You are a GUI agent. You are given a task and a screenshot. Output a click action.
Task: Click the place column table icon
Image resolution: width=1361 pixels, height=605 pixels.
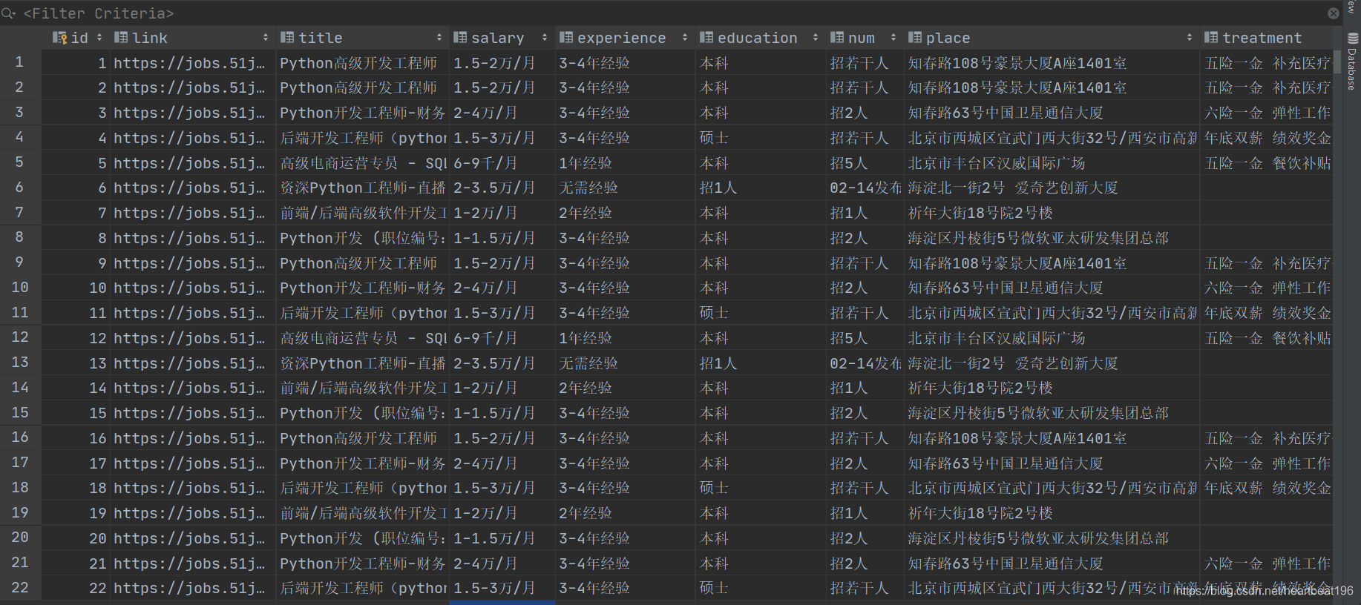click(915, 37)
